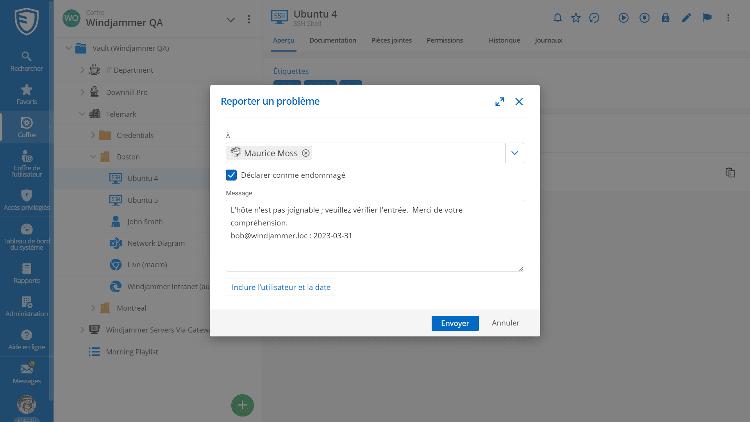The height and width of the screenshot is (422, 750).
Task: Click Inclure l'utilisateur et la date
Action: [281, 287]
